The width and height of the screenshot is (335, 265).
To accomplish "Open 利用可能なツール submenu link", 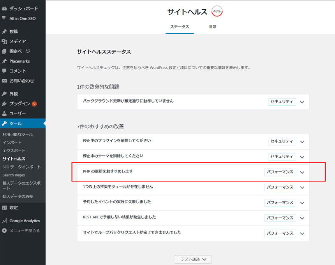I will pyautogui.click(x=18, y=134).
